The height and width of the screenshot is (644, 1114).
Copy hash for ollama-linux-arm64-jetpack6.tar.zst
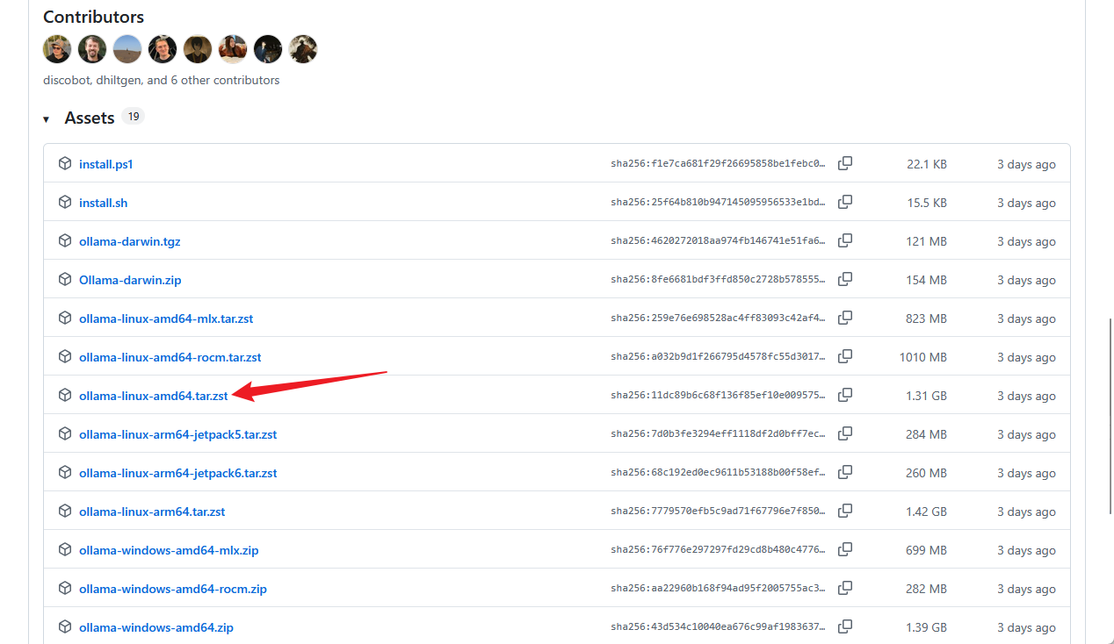845,473
